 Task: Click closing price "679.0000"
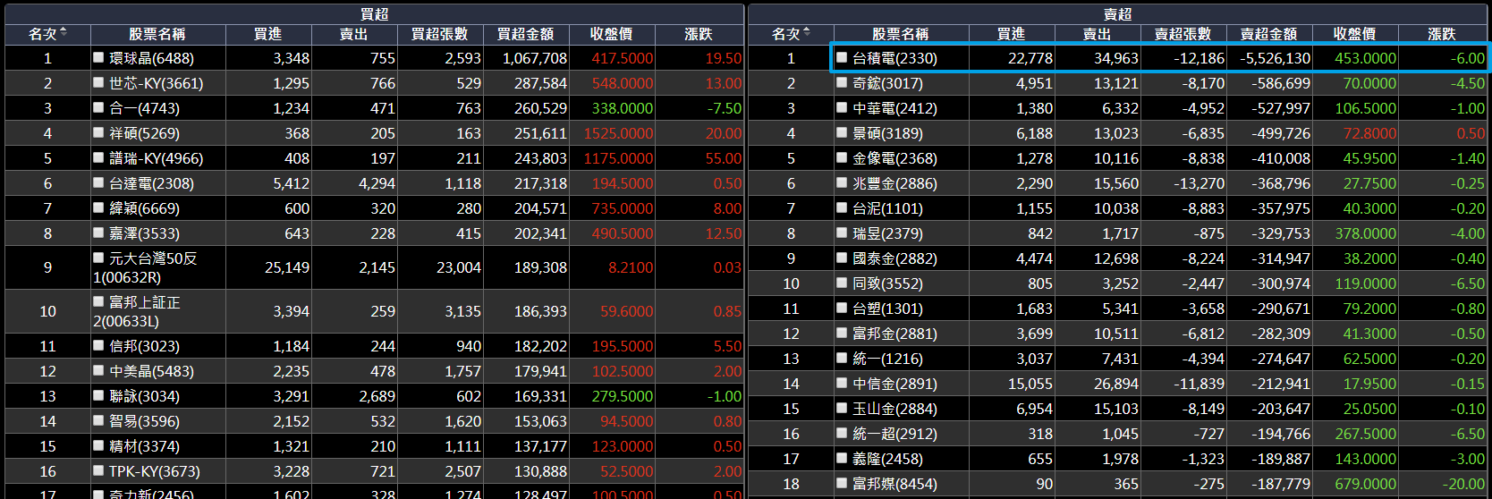click(x=1365, y=484)
